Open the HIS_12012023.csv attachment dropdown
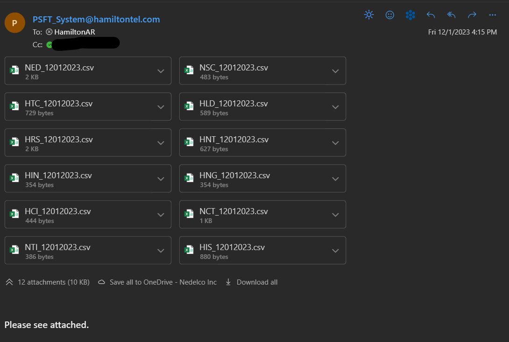Image resolution: width=509 pixels, height=342 pixels. pos(335,250)
